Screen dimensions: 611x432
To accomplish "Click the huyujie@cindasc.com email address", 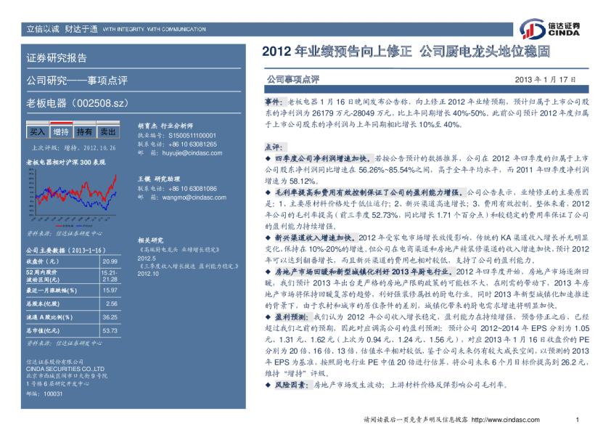I will coord(186,153).
